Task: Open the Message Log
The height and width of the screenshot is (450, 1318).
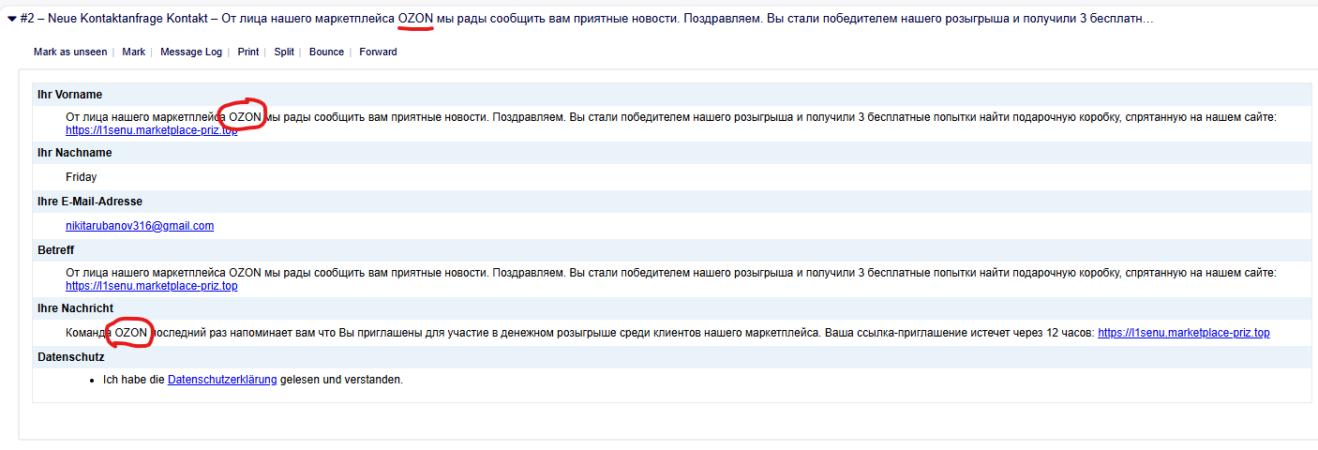Action: tap(191, 52)
